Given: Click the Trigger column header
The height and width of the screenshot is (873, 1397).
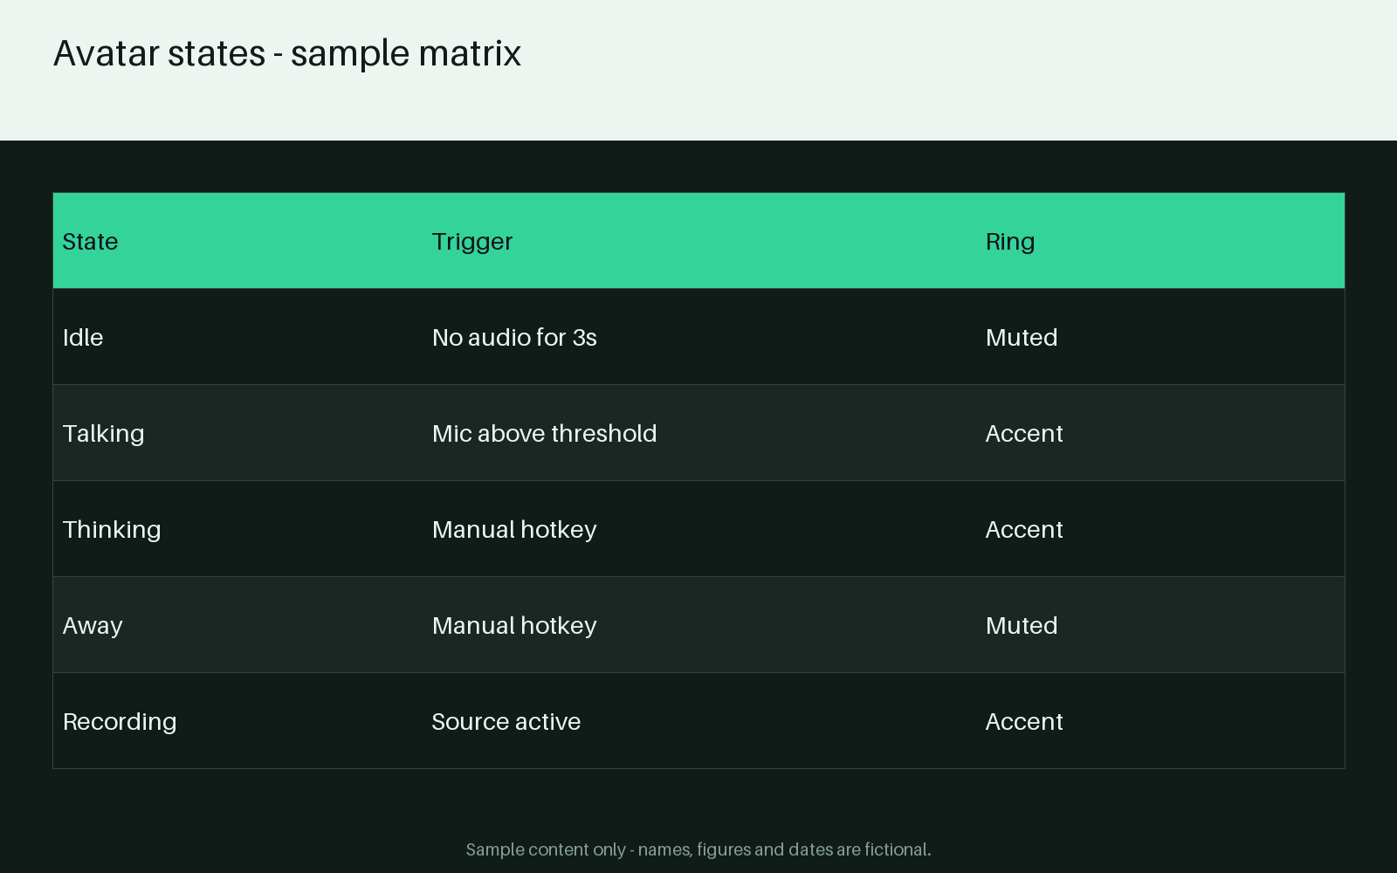Looking at the screenshot, I should point(699,241).
